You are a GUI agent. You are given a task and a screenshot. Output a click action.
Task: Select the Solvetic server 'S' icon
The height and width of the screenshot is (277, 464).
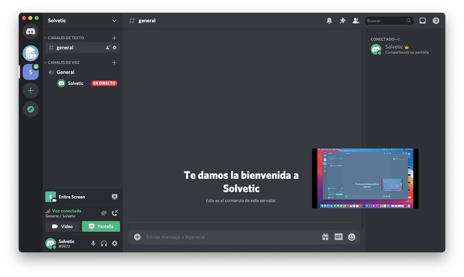pyautogui.click(x=31, y=72)
